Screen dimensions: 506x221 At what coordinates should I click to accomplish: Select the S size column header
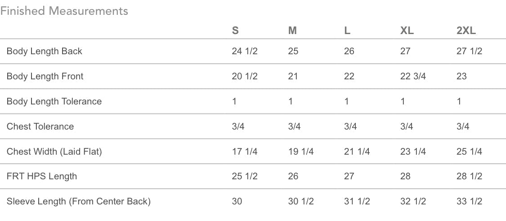click(x=235, y=31)
